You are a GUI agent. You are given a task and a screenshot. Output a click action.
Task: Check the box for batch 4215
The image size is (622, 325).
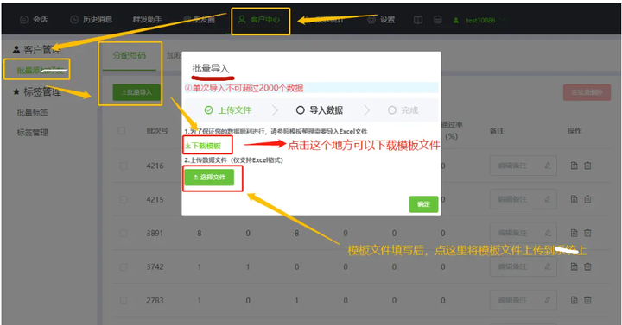coord(124,199)
